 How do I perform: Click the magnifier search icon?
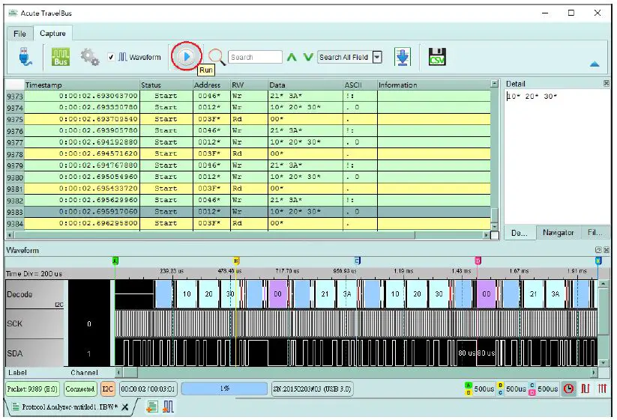pyautogui.click(x=217, y=57)
